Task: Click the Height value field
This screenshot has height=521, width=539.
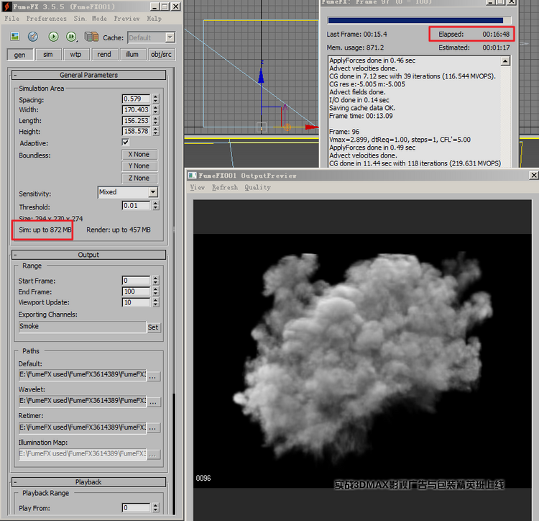Action: [136, 131]
